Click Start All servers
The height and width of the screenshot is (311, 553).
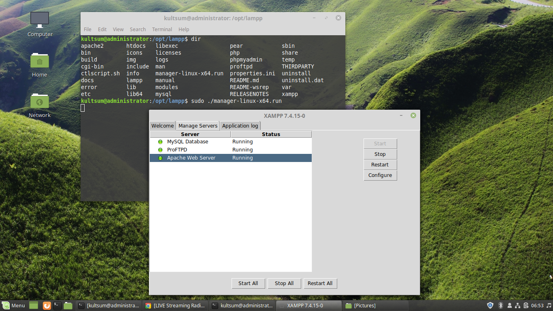[x=248, y=283]
